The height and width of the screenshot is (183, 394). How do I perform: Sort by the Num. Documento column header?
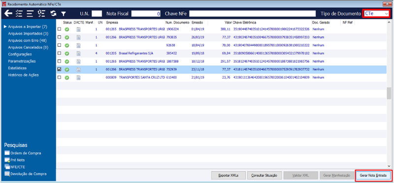(x=178, y=22)
